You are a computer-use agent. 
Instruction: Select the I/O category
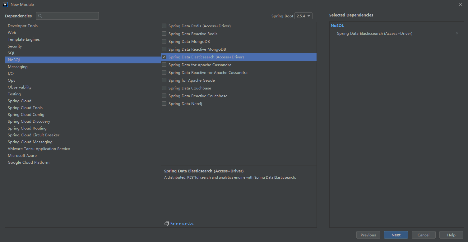click(83, 73)
